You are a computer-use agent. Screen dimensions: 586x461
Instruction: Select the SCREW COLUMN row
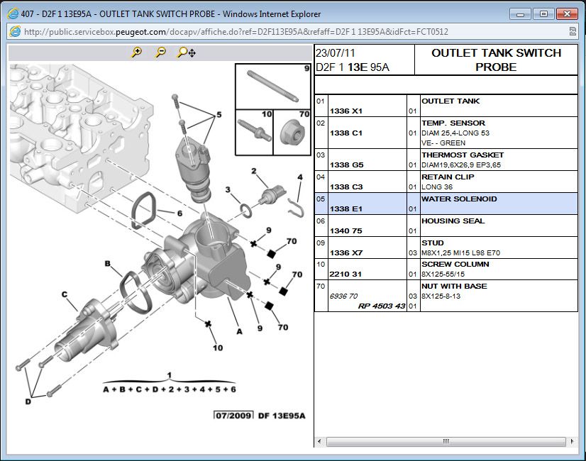(446, 269)
